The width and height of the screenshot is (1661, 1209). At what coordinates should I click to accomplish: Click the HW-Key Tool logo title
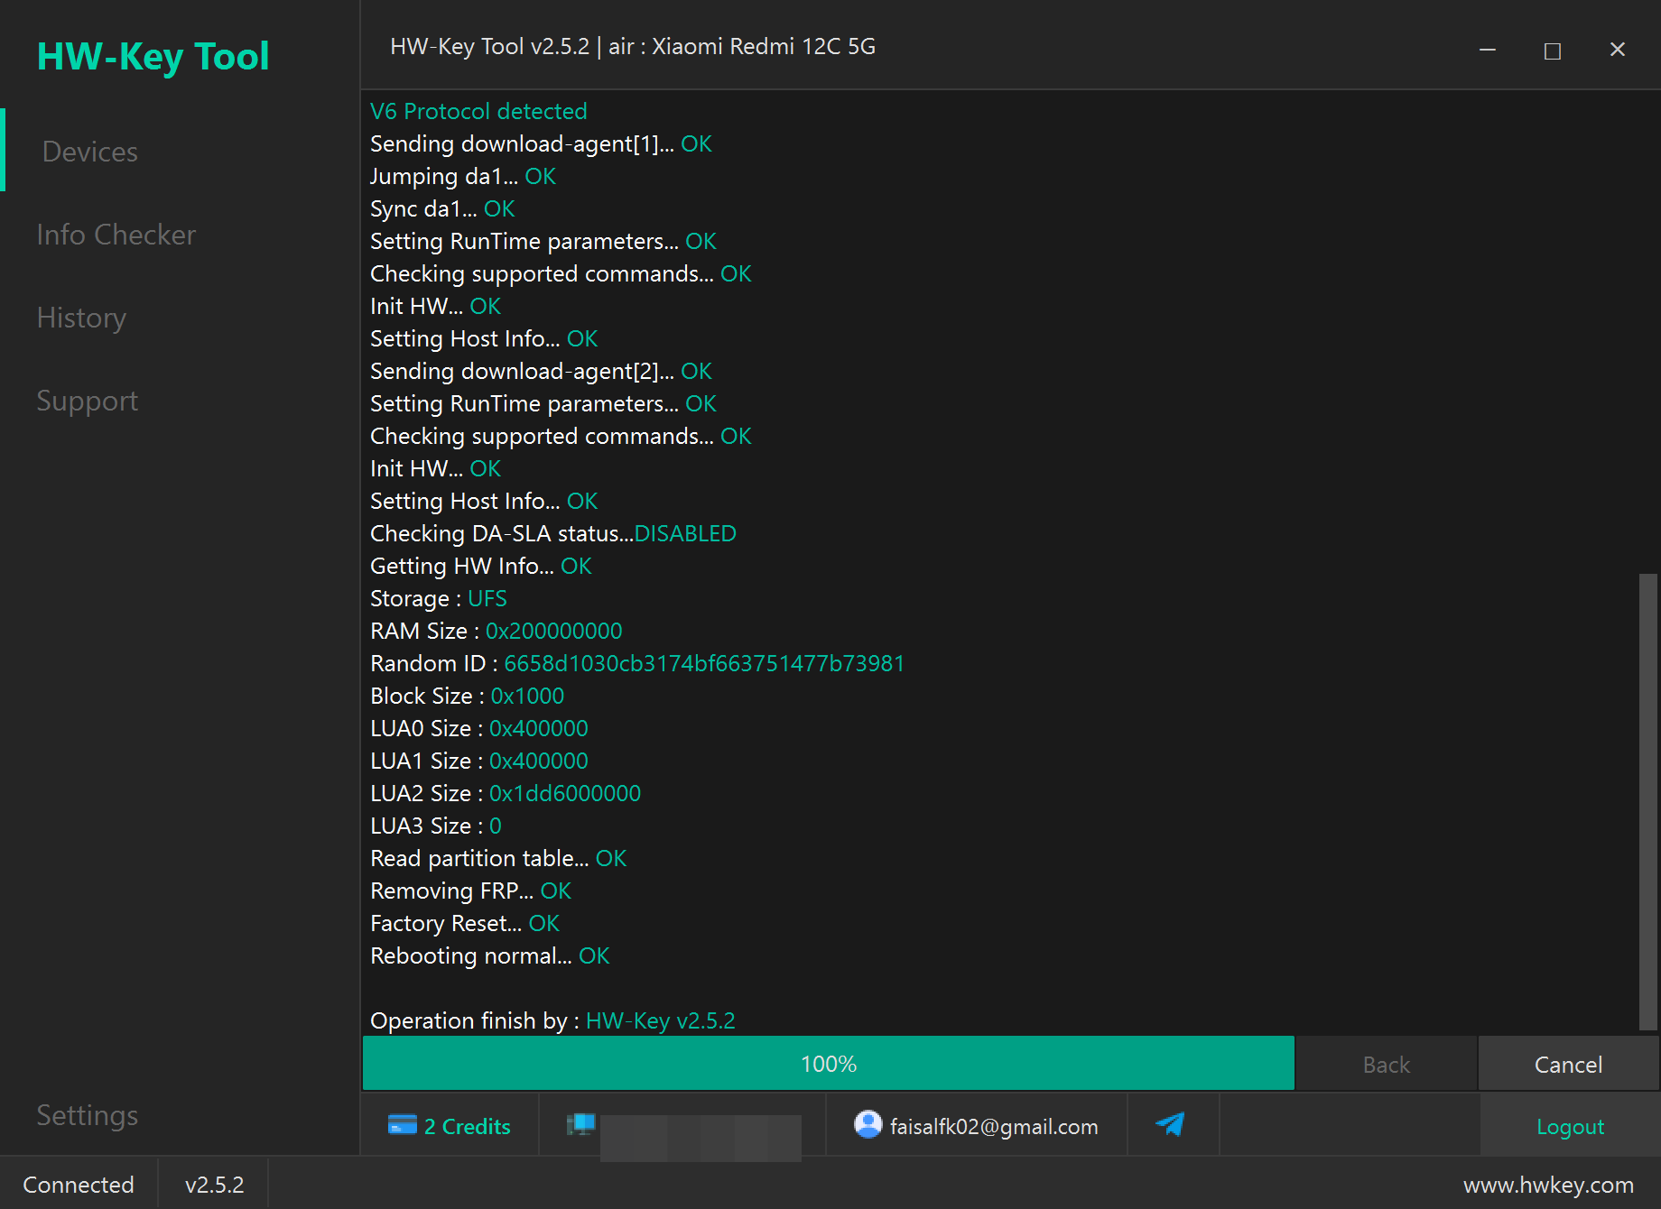[x=153, y=56]
